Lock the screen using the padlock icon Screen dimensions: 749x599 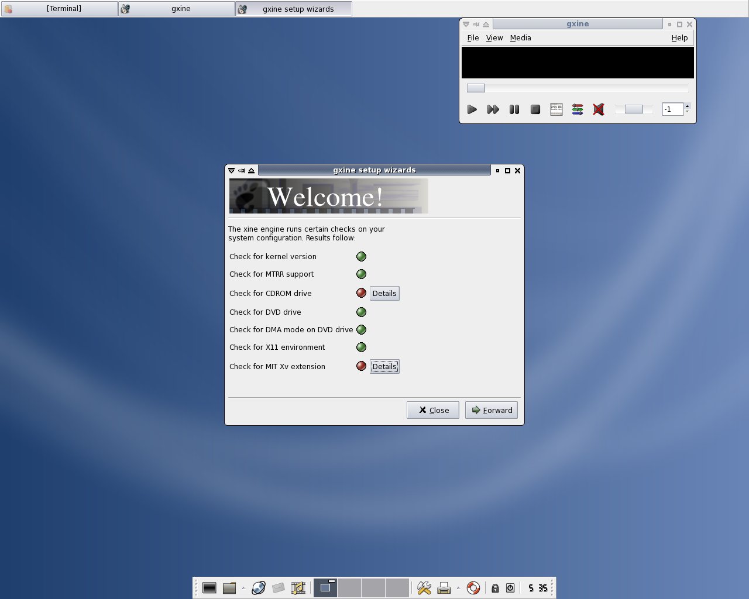pyautogui.click(x=495, y=588)
